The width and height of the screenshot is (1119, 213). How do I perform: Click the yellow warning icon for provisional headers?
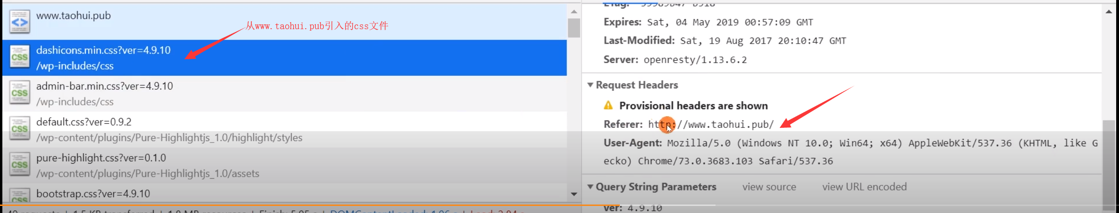pyautogui.click(x=609, y=105)
